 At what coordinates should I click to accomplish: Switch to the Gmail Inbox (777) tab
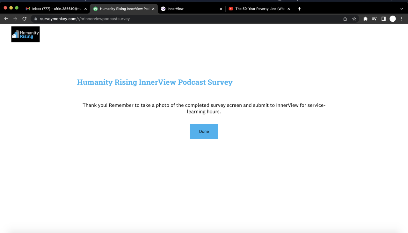click(x=56, y=9)
